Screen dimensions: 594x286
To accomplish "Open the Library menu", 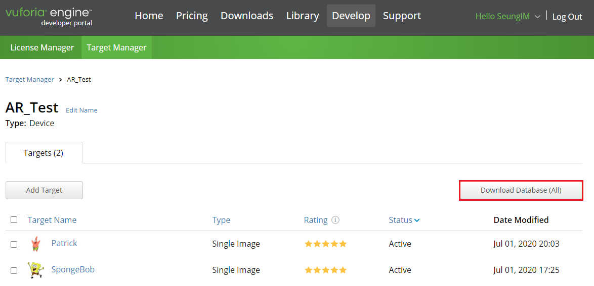I will pos(303,16).
